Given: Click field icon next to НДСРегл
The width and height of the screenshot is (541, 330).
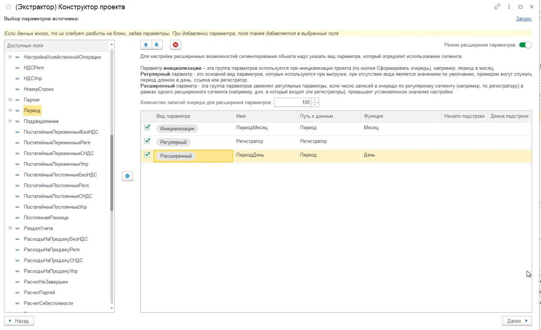Looking at the screenshot, I should [18, 68].
